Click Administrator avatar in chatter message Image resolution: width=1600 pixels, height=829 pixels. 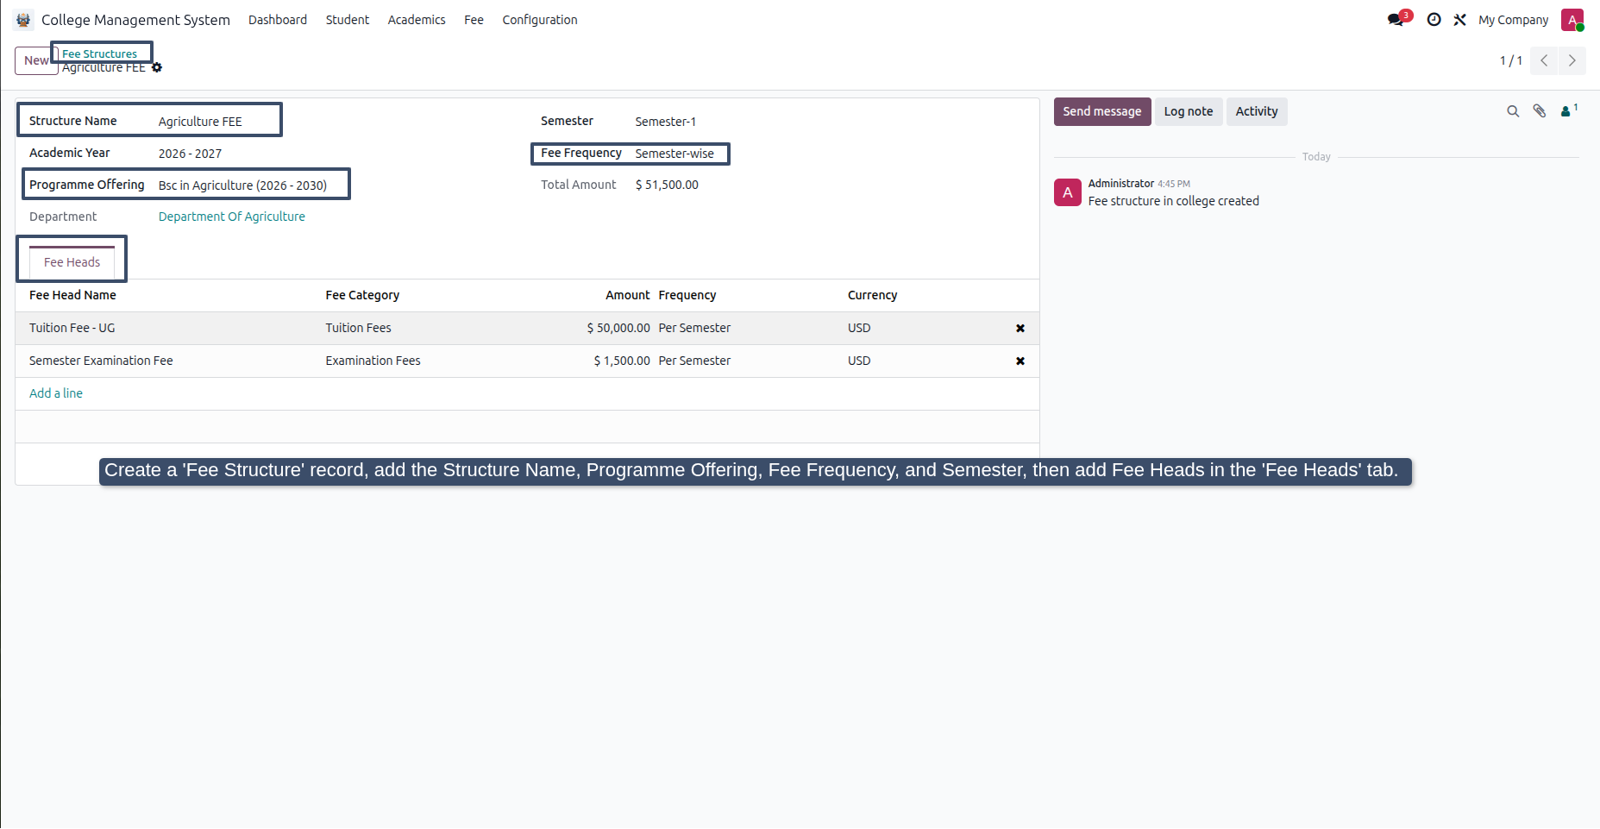tap(1068, 192)
